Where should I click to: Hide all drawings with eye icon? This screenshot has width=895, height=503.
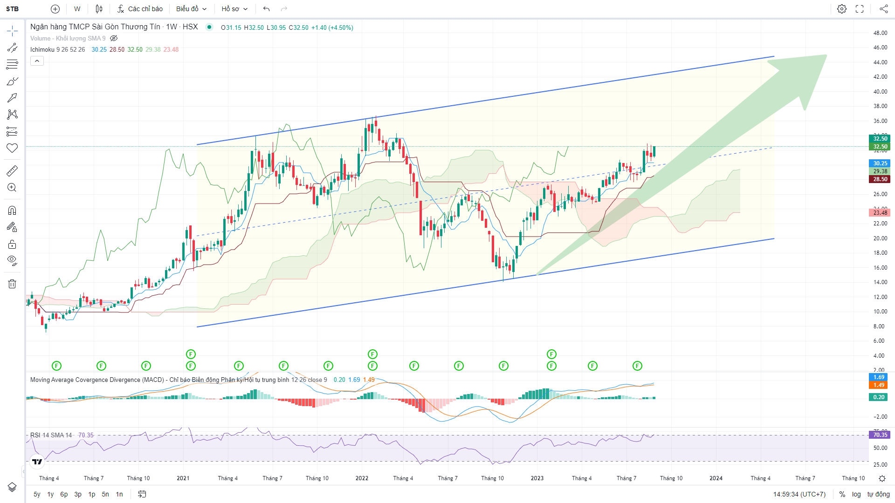coord(12,260)
